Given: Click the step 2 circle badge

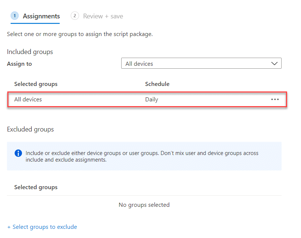Looking at the screenshot, I should pyautogui.click(x=75, y=16).
